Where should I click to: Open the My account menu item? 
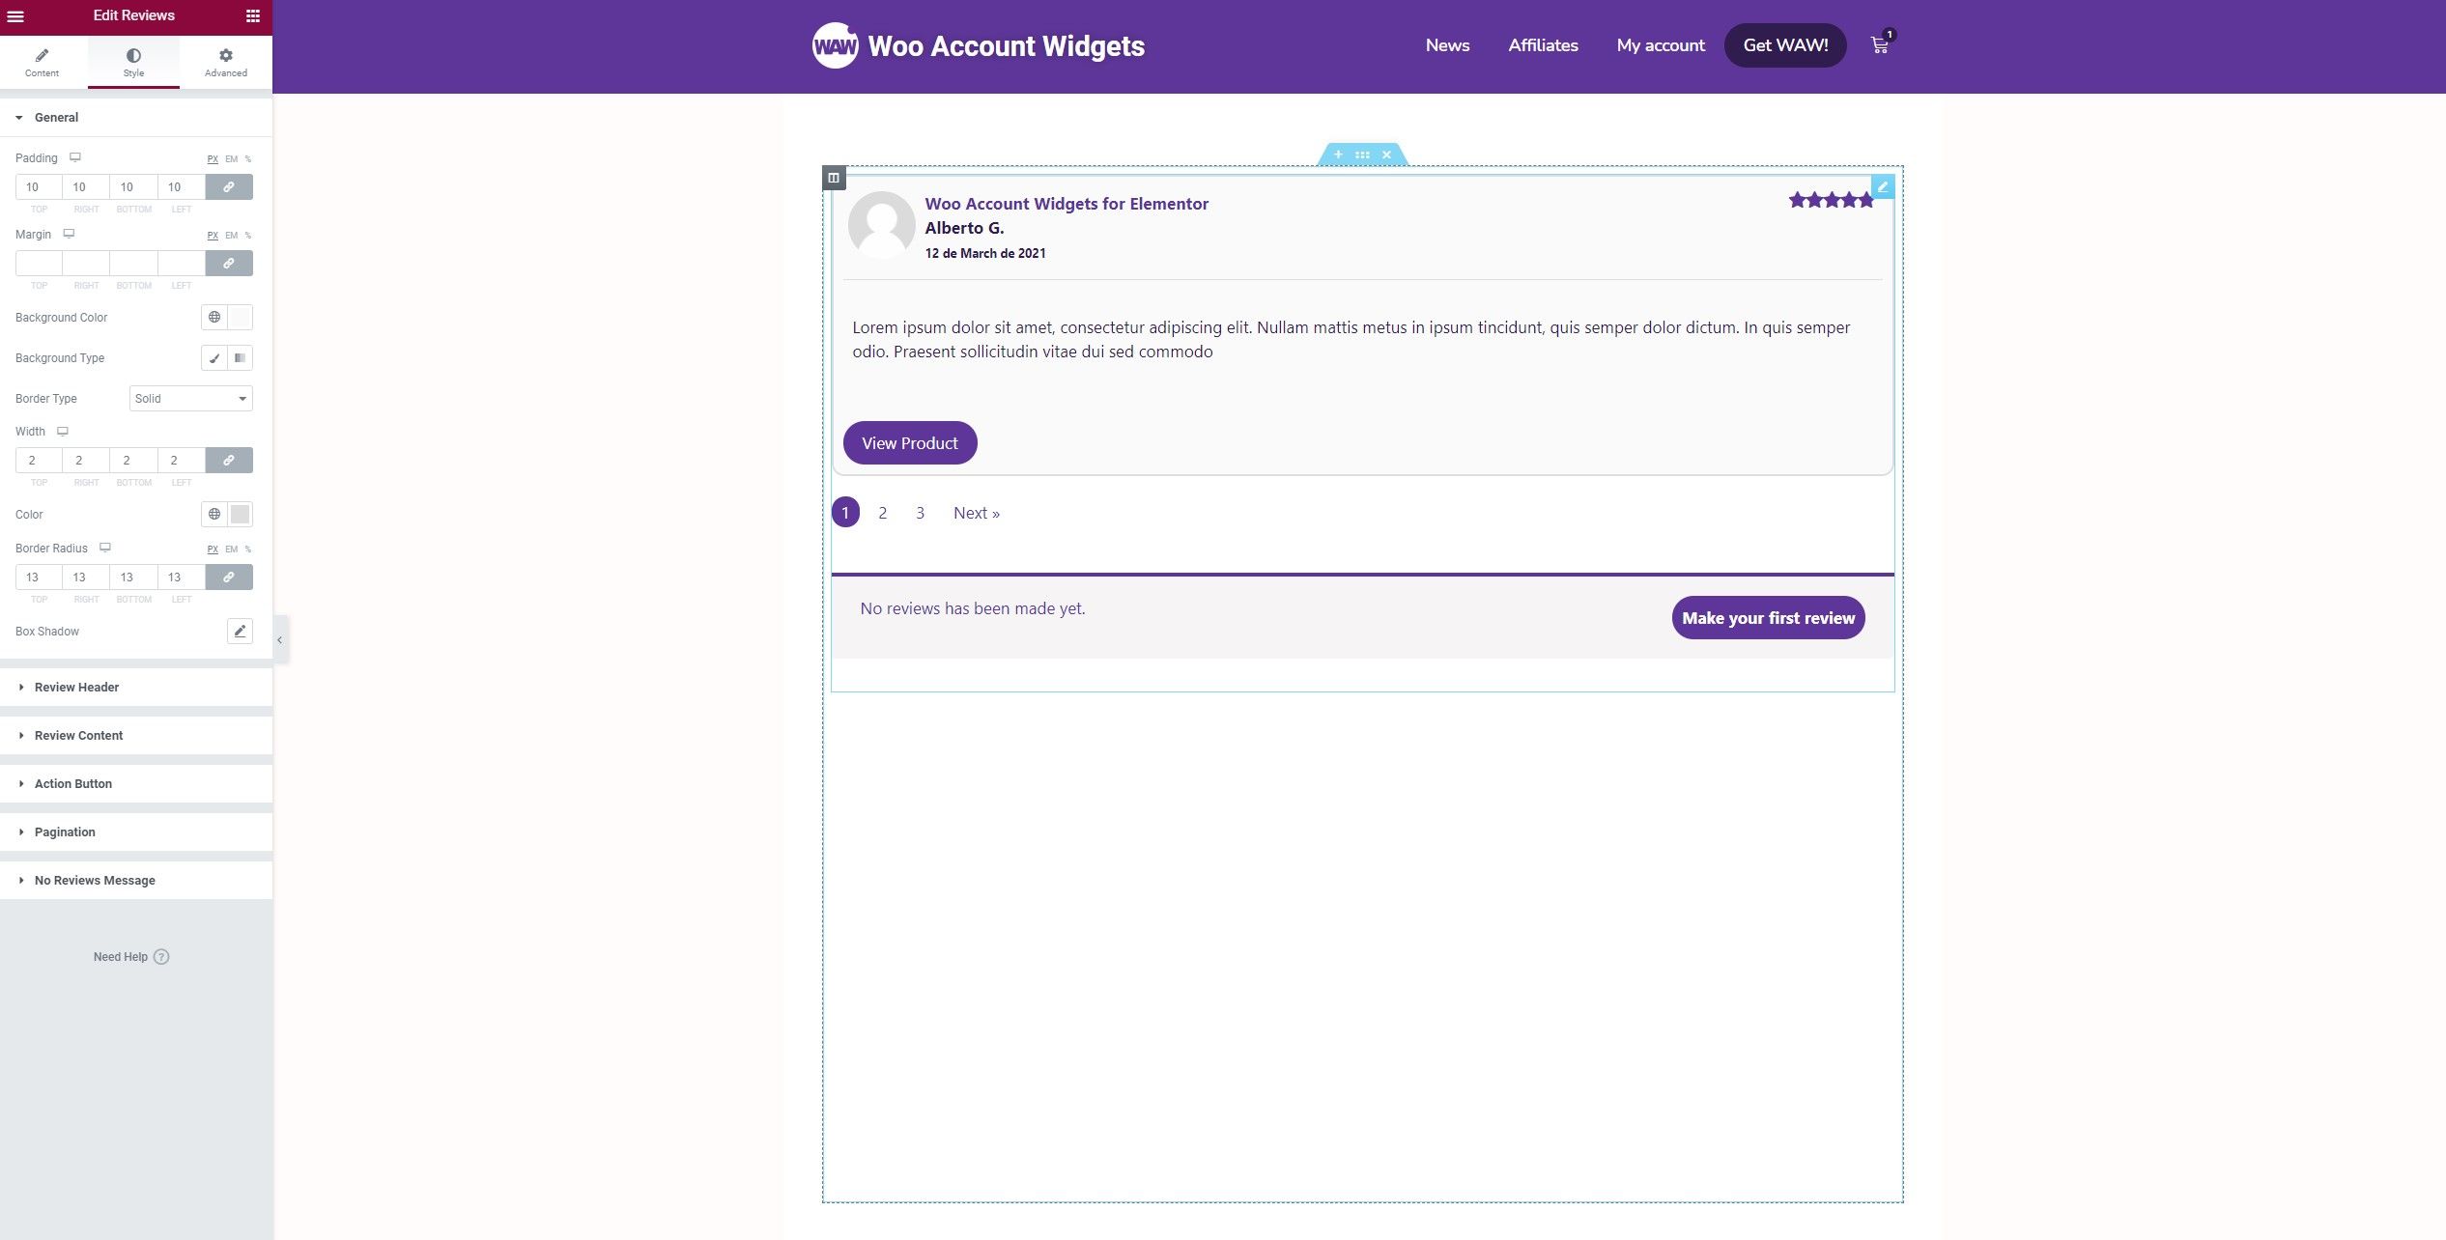[x=1661, y=45]
